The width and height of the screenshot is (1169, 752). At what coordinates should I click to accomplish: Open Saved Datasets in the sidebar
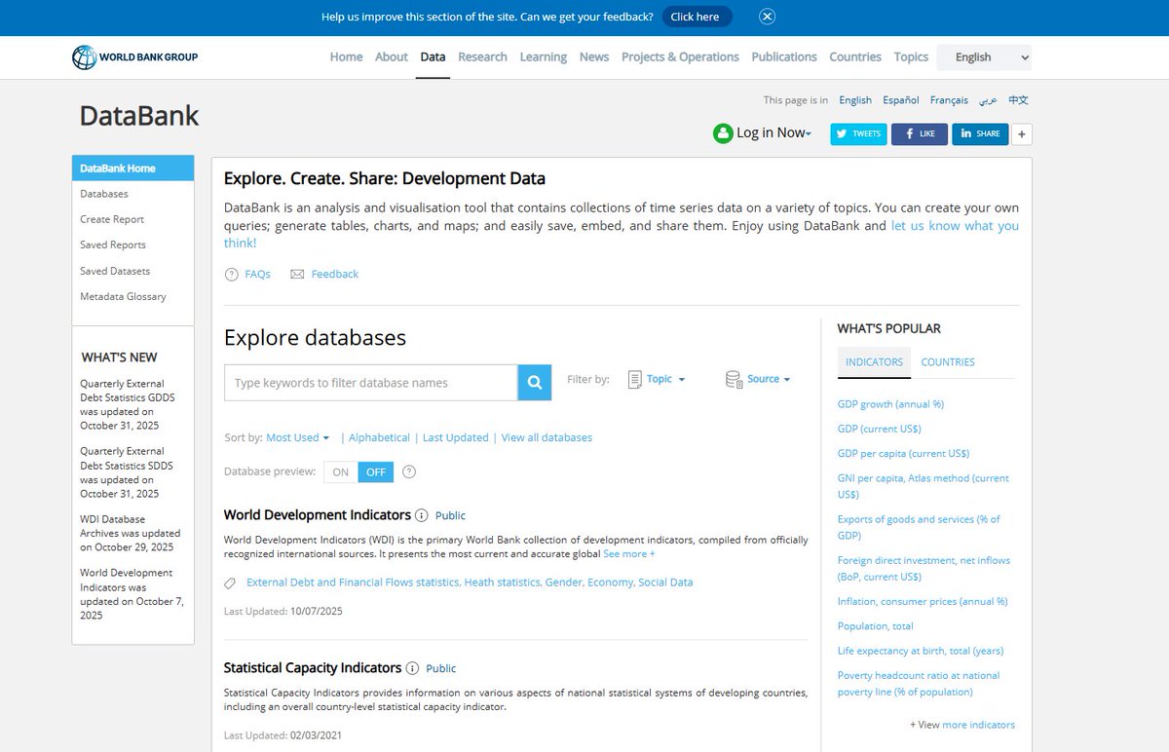pos(115,272)
